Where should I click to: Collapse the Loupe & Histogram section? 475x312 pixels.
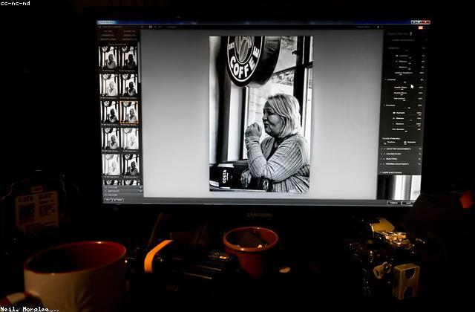(x=381, y=172)
